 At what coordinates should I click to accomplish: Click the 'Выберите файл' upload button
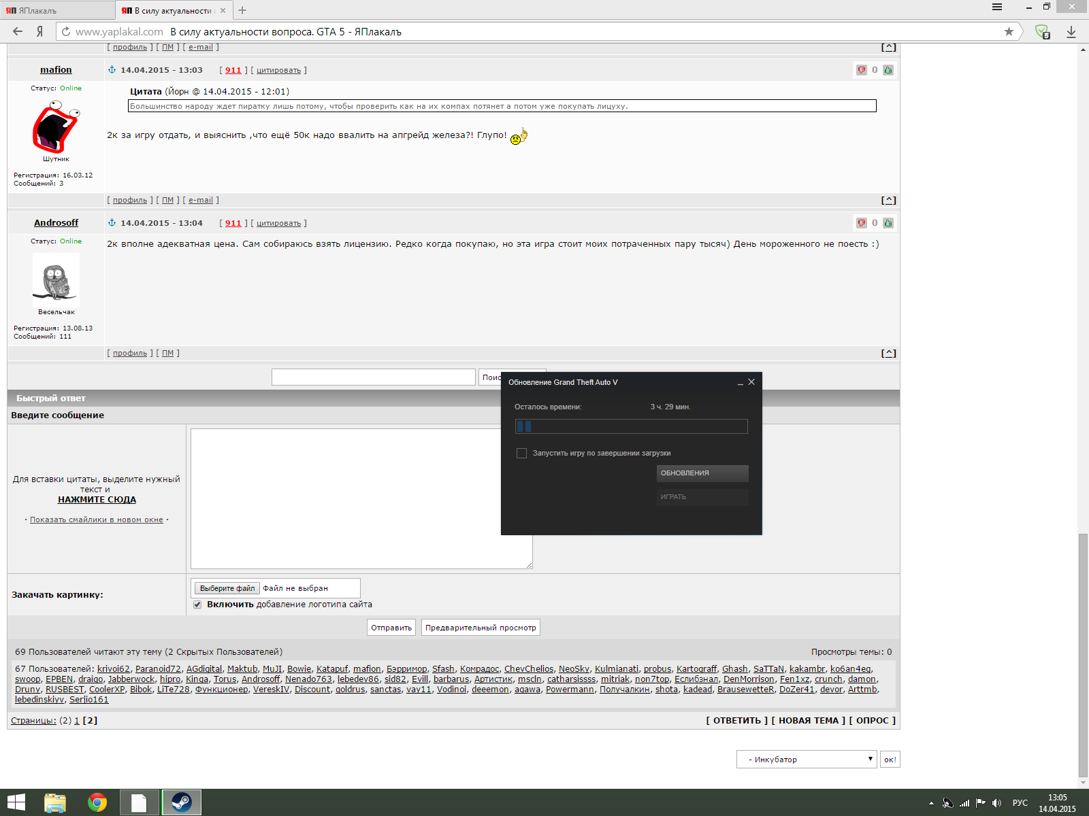(x=227, y=588)
